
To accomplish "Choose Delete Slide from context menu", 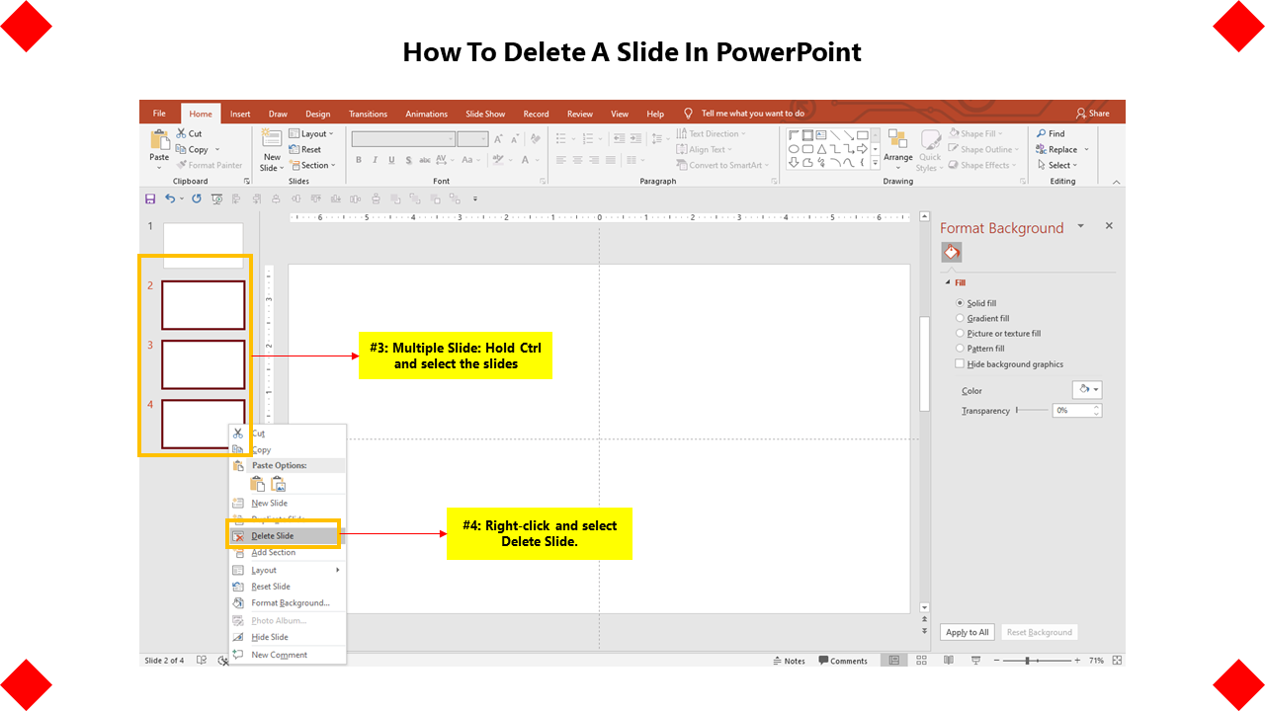I will pyautogui.click(x=287, y=536).
